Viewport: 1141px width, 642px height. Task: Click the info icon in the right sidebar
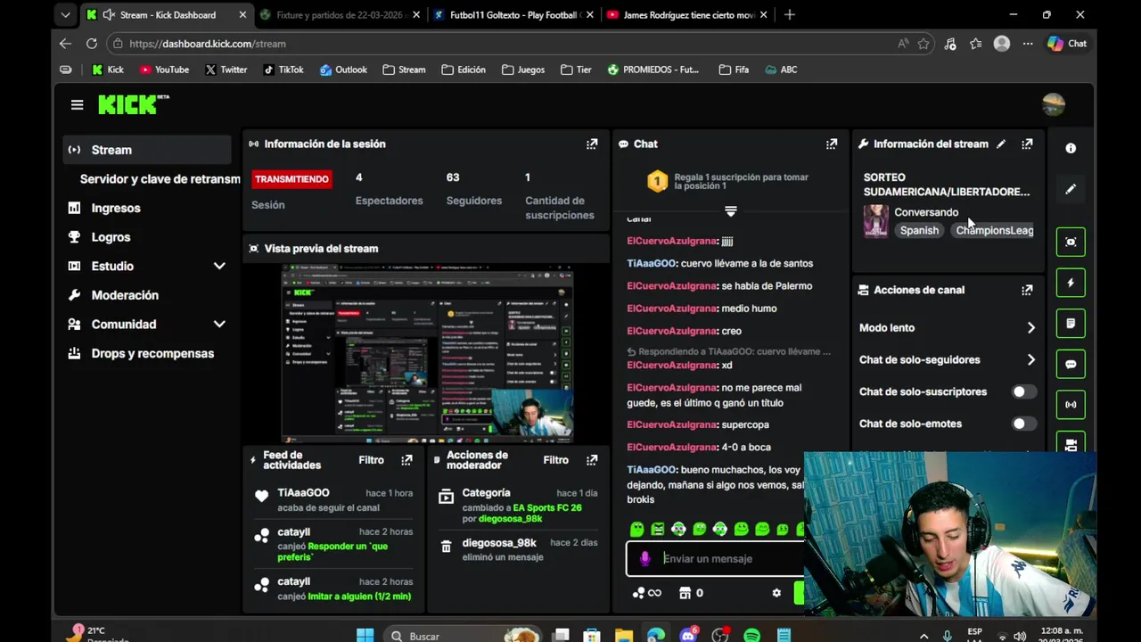tap(1071, 148)
